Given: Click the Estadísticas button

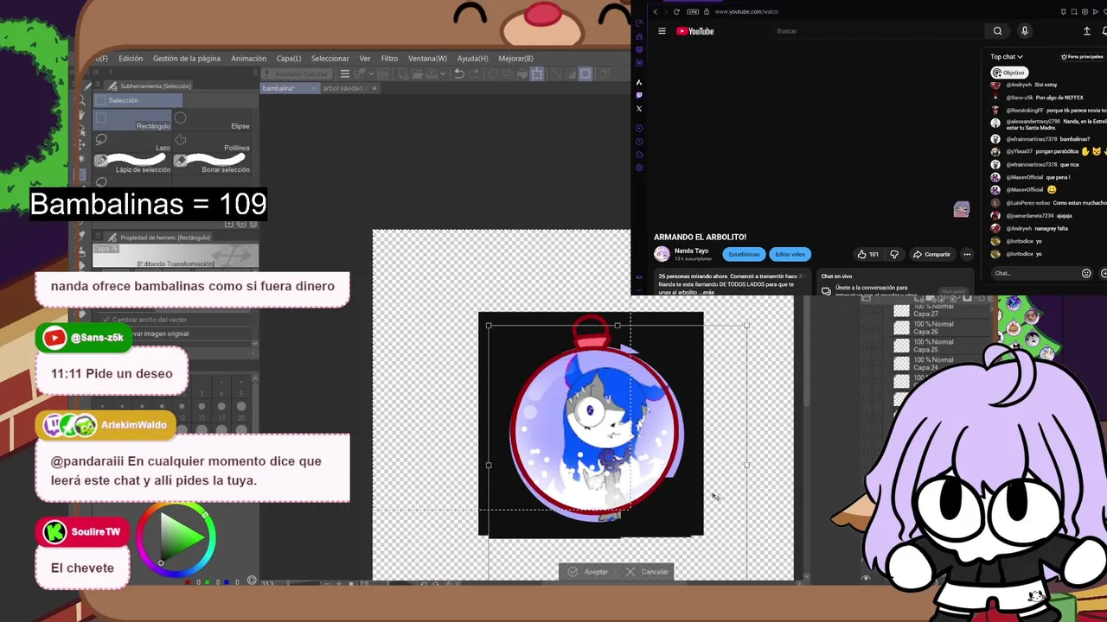Looking at the screenshot, I should [744, 254].
